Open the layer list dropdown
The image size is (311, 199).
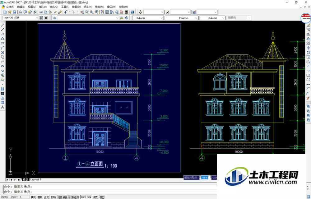[x=88, y=18]
